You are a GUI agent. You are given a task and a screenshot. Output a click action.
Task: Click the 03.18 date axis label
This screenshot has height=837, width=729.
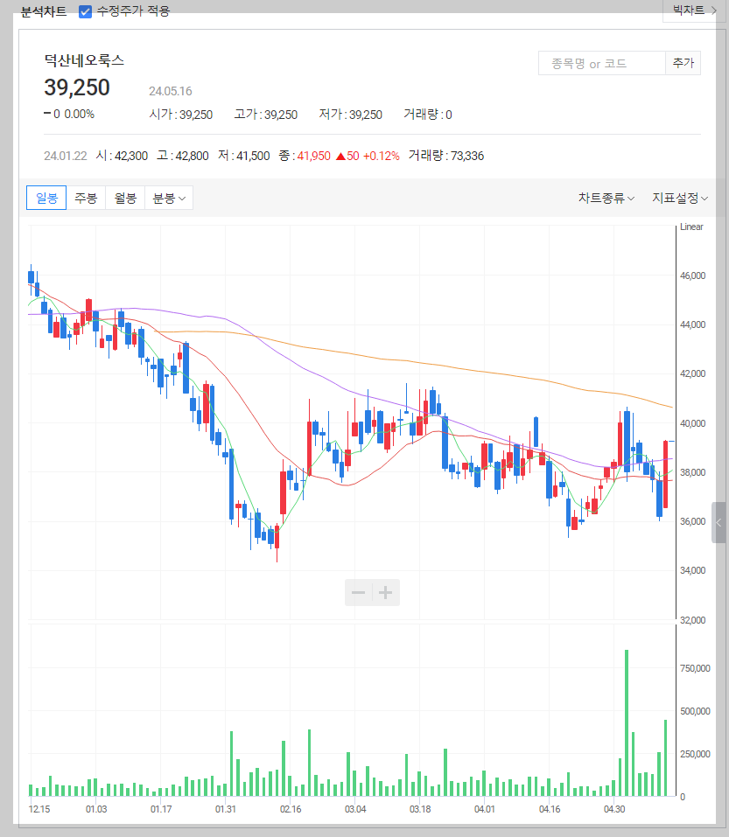(420, 809)
